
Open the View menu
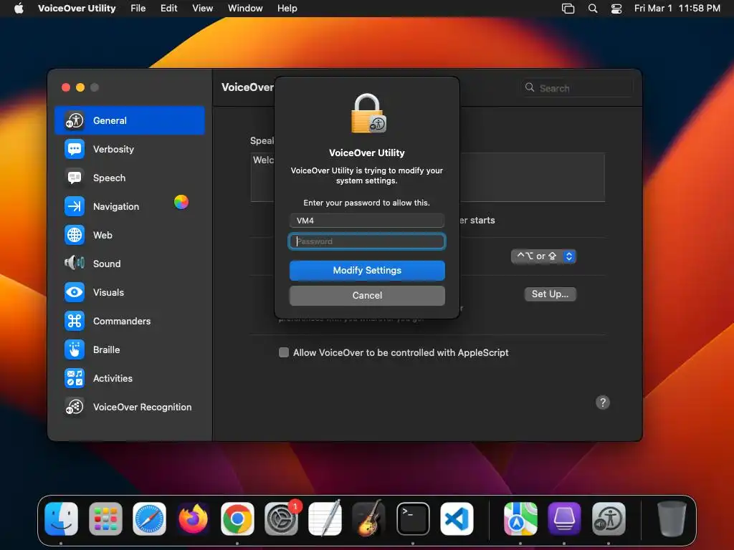point(202,9)
